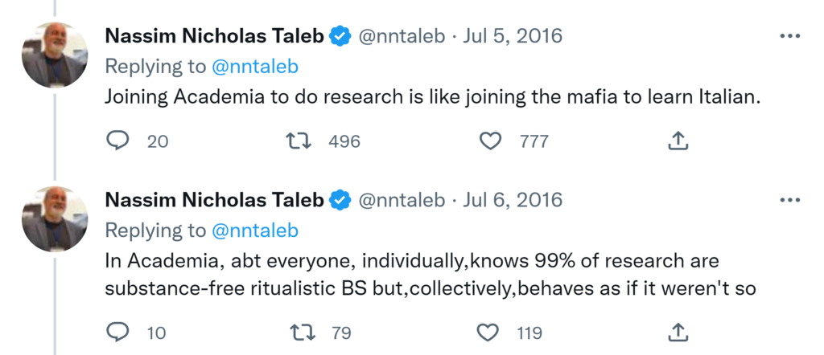Image resolution: width=824 pixels, height=355 pixels.
Task: Open Nassim Nicholas Taleb name on first tweet
Action: pyautogui.click(x=214, y=37)
